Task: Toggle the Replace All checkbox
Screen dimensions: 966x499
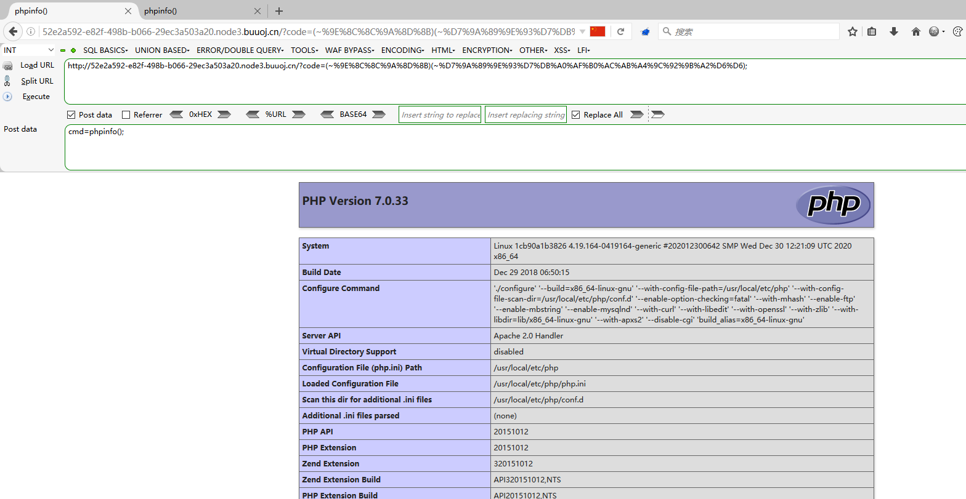Action: click(x=576, y=115)
